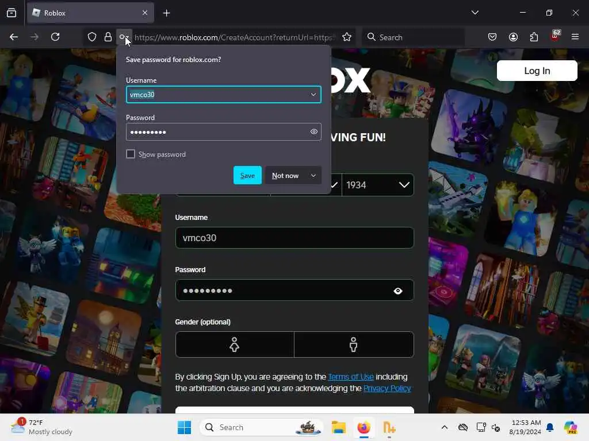Click the forward navigation arrow
This screenshot has width=589, height=441.
point(34,37)
